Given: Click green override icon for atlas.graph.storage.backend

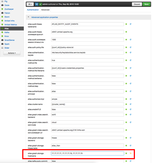Looking at the screenshot, I should tap(126, 138).
